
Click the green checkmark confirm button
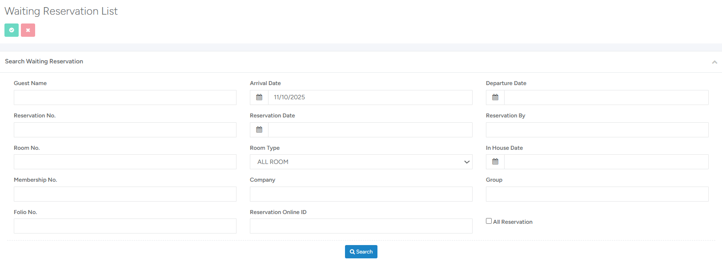coord(12,30)
